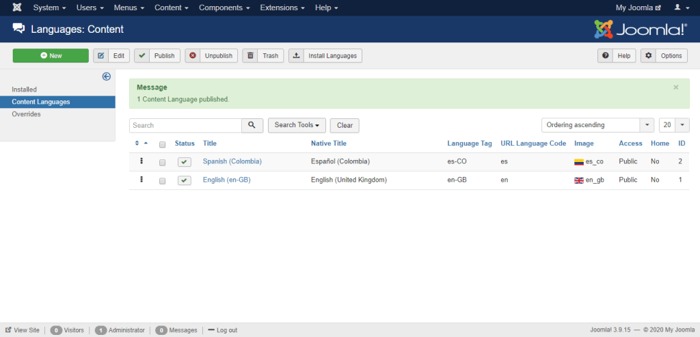Open the Ordering ascending sort dropdown
The height and width of the screenshot is (337, 700).
click(597, 125)
